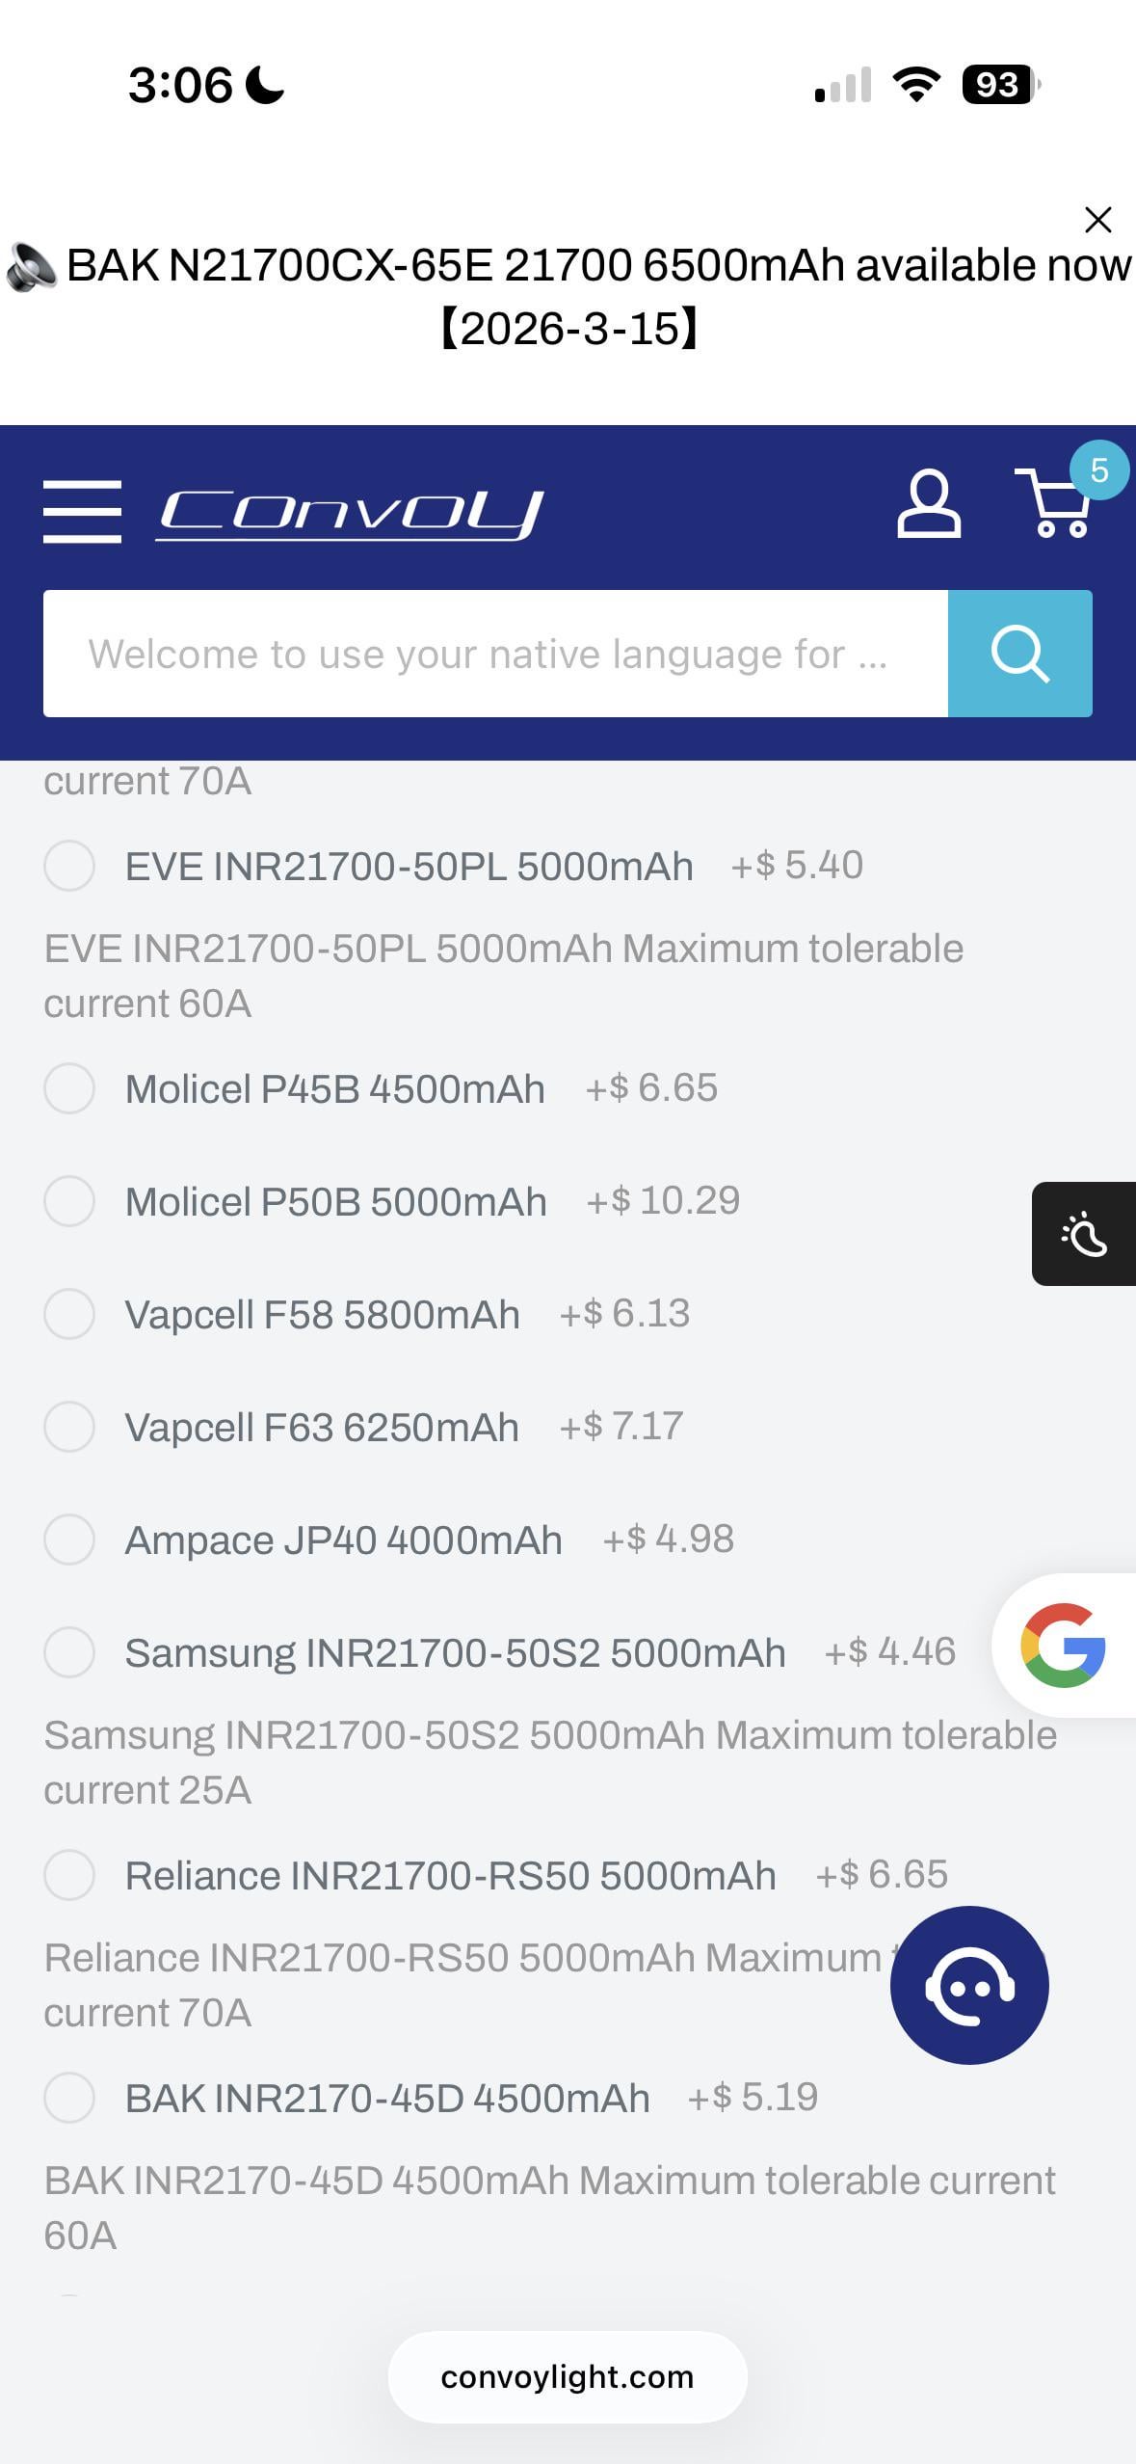
Task: Select Reliance INR21700-RS50 5000mAh option
Action: (69, 1875)
